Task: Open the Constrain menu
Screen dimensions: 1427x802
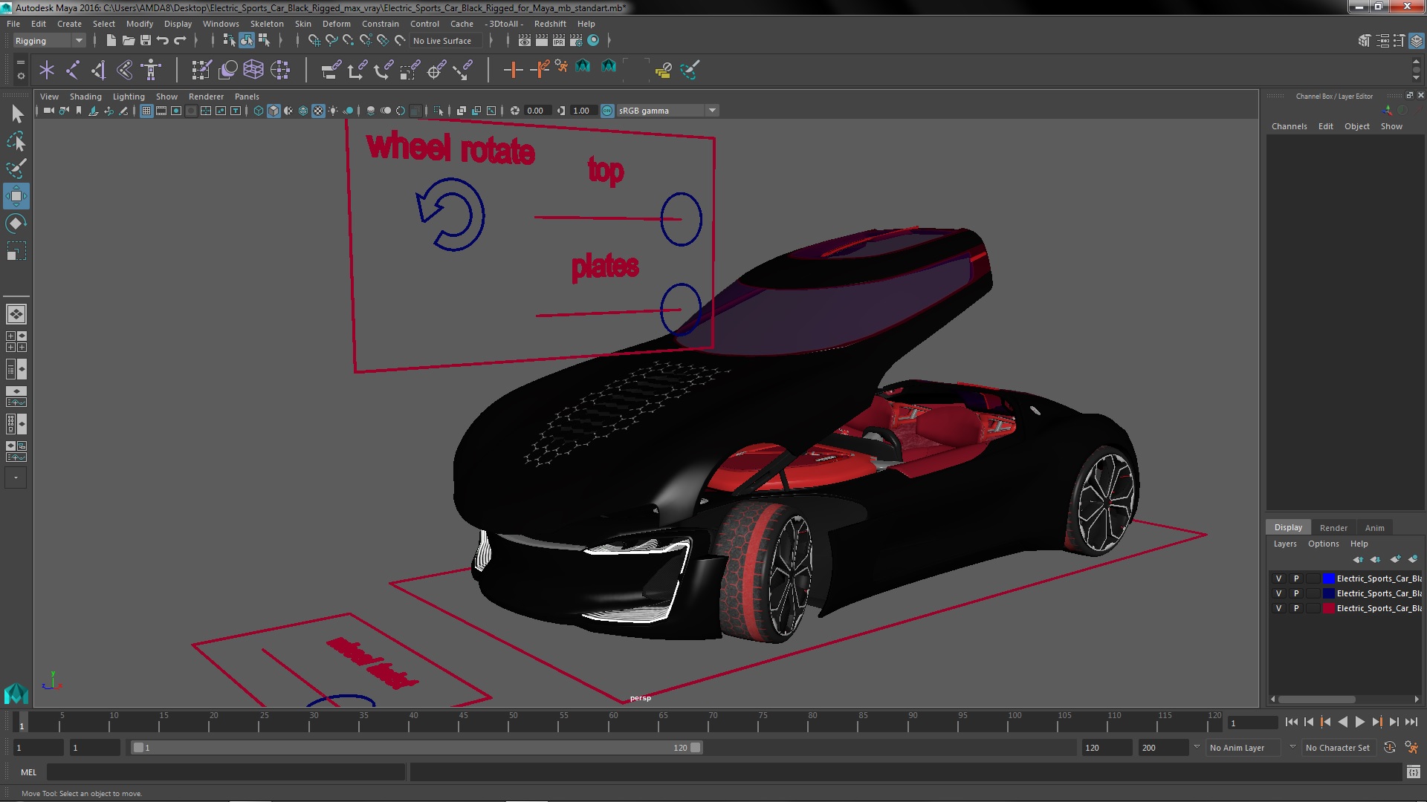Action: pos(380,24)
